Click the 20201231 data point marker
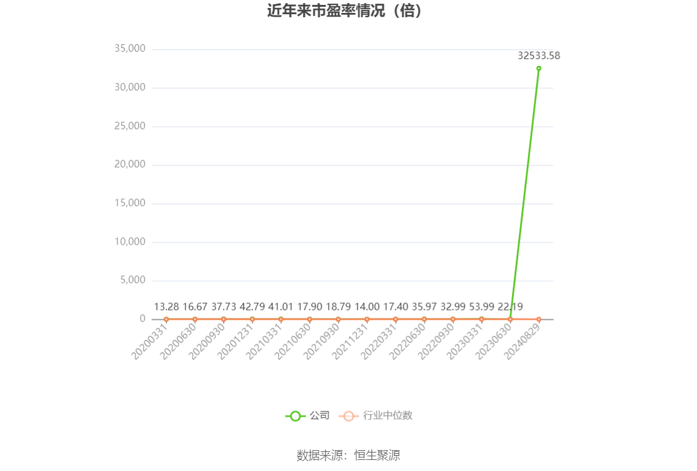This screenshot has height=471, width=697. click(x=252, y=319)
